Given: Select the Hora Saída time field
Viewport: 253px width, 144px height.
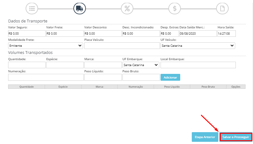Looking at the screenshot, I should pos(226,33).
